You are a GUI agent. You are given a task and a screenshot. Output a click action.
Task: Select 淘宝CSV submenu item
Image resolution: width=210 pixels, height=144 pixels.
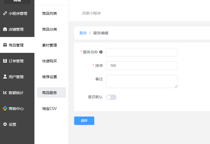(x=50, y=109)
